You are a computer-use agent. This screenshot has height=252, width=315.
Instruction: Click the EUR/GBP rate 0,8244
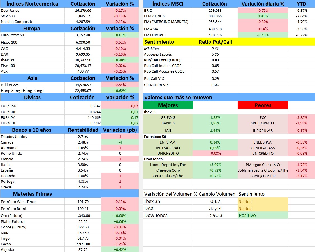[83, 112]
